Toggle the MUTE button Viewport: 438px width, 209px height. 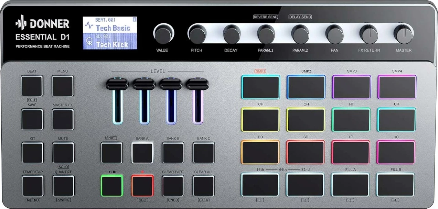pos(63,153)
